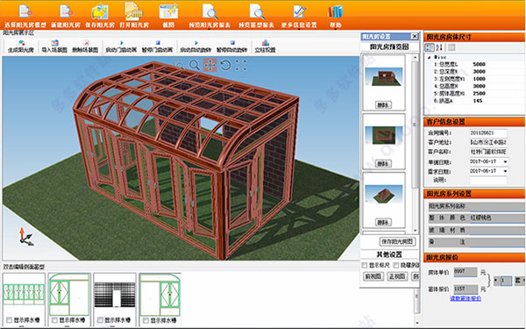
Task: Pause door animation with 暂停门窗动画
Action: tap(157, 46)
